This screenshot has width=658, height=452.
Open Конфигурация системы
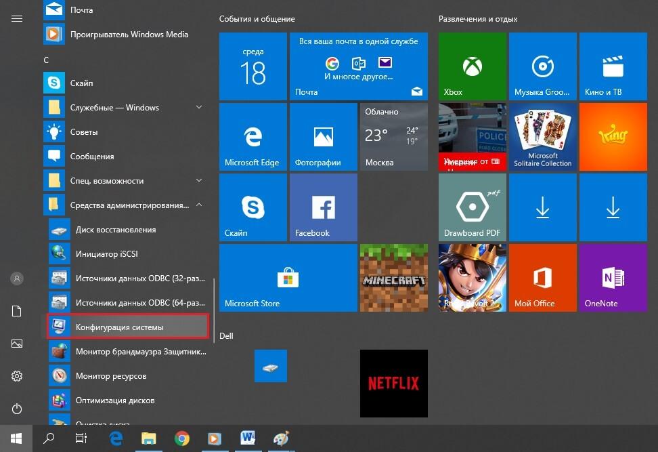click(x=127, y=327)
